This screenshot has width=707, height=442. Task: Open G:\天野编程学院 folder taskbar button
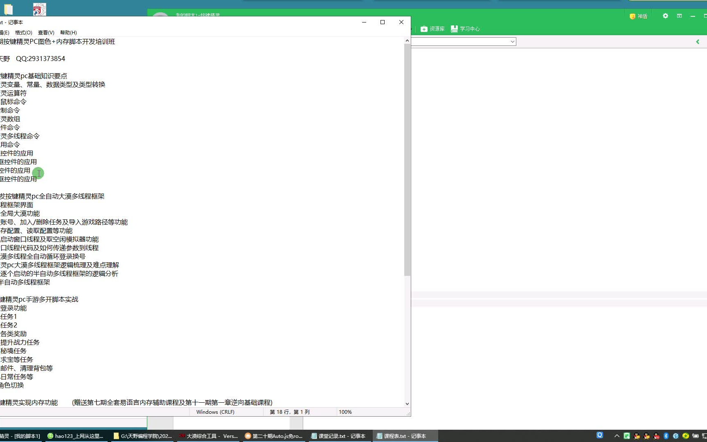coord(142,436)
